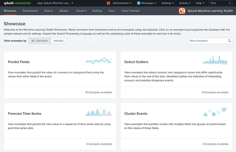Click the splunk>enterprise logo
Viewport: 236px width, 152px height.
17,3
